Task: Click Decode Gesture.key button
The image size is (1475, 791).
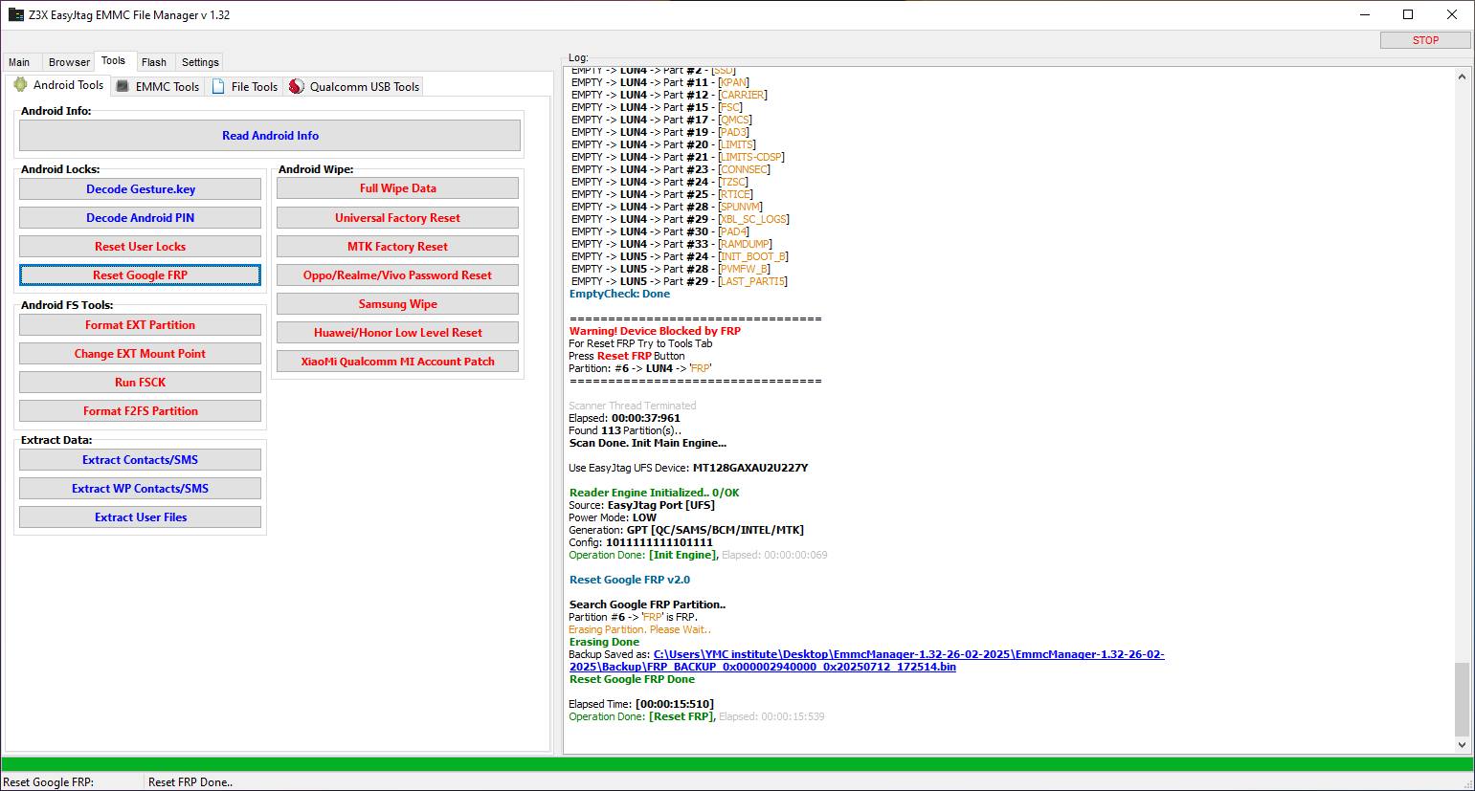Action: click(141, 189)
